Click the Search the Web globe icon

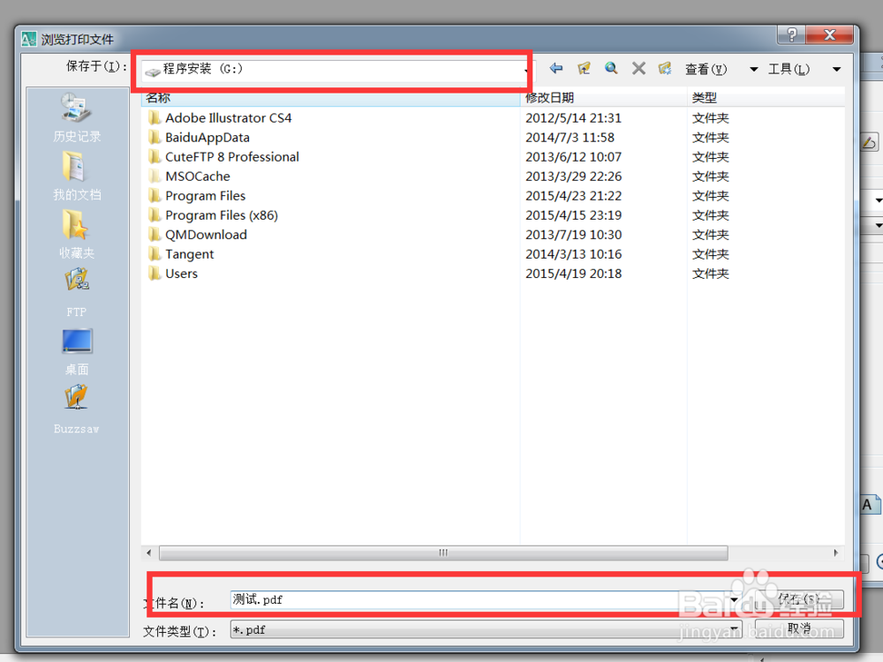pos(611,69)
